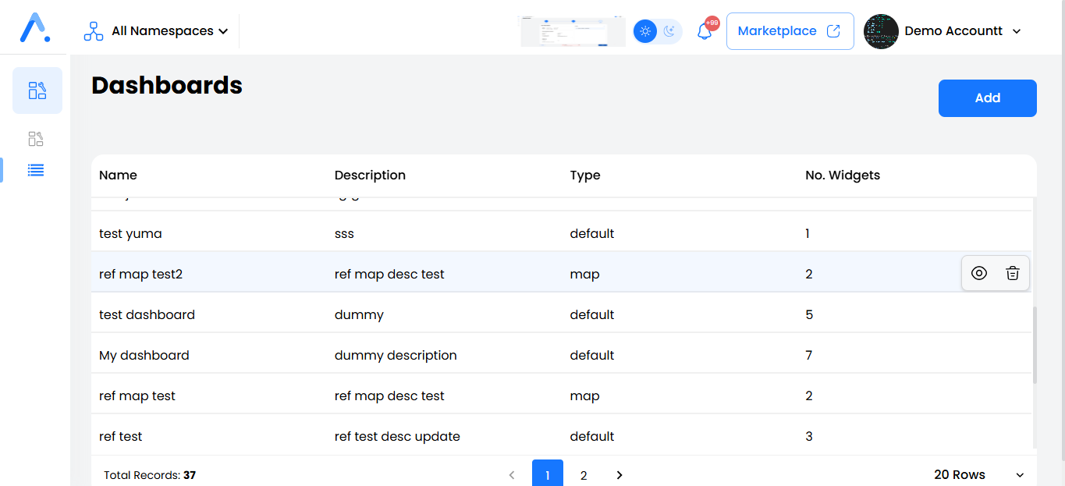Toggle visibility of ref map test2 row
The width and height of the screenshot is (1065, 486).
coord(979,273)
